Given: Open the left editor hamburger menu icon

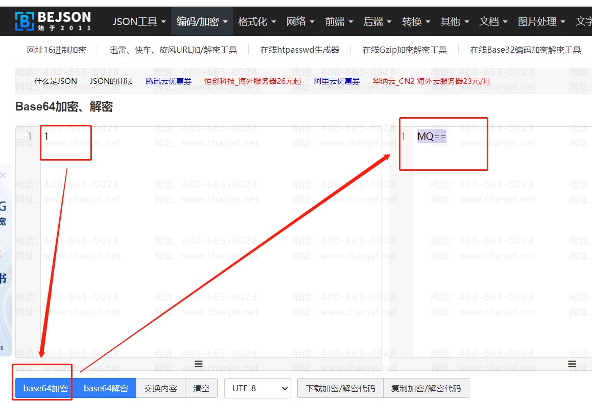Looking at the screenshot, I should (x=199, y=364).
